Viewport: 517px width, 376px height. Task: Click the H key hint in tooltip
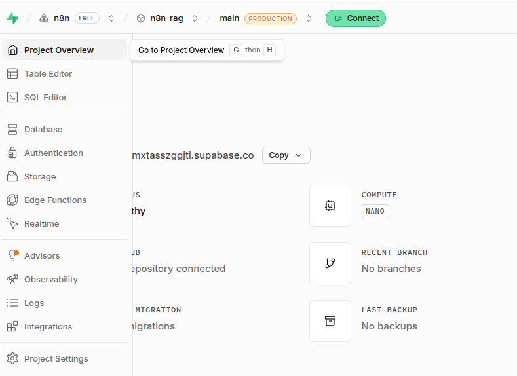(x=270, y=50)
